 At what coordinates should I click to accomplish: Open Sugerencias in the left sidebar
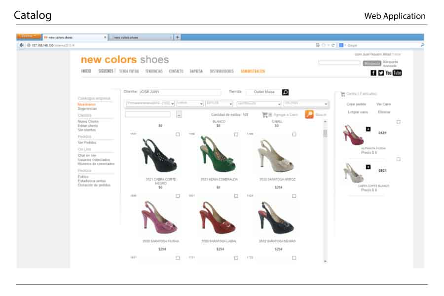87,109
